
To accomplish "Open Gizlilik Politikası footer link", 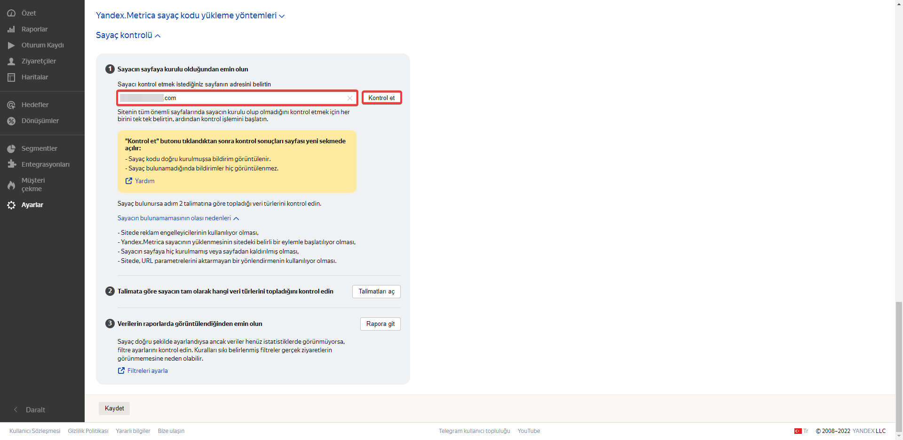I will tap(88, 431).
